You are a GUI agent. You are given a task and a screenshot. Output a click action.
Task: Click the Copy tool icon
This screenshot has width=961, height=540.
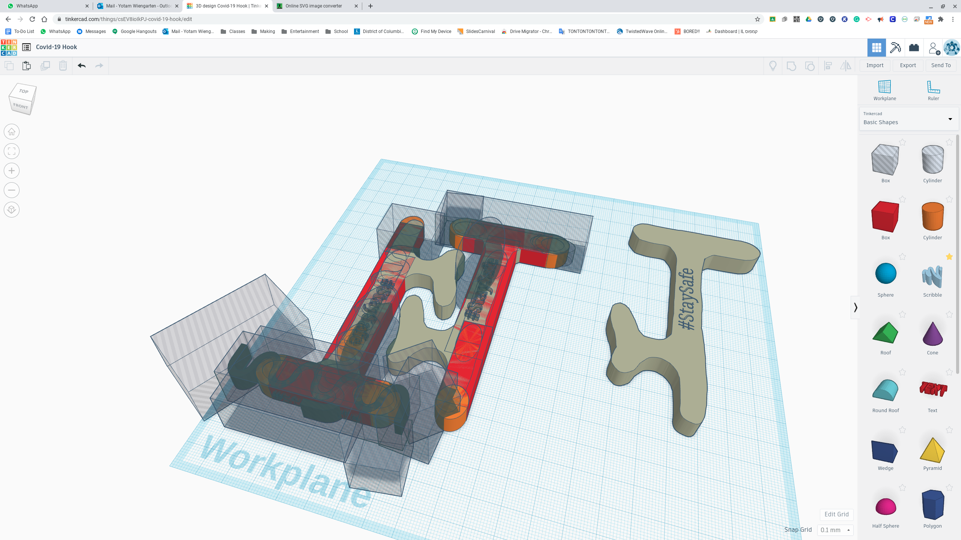pos(9,66)
